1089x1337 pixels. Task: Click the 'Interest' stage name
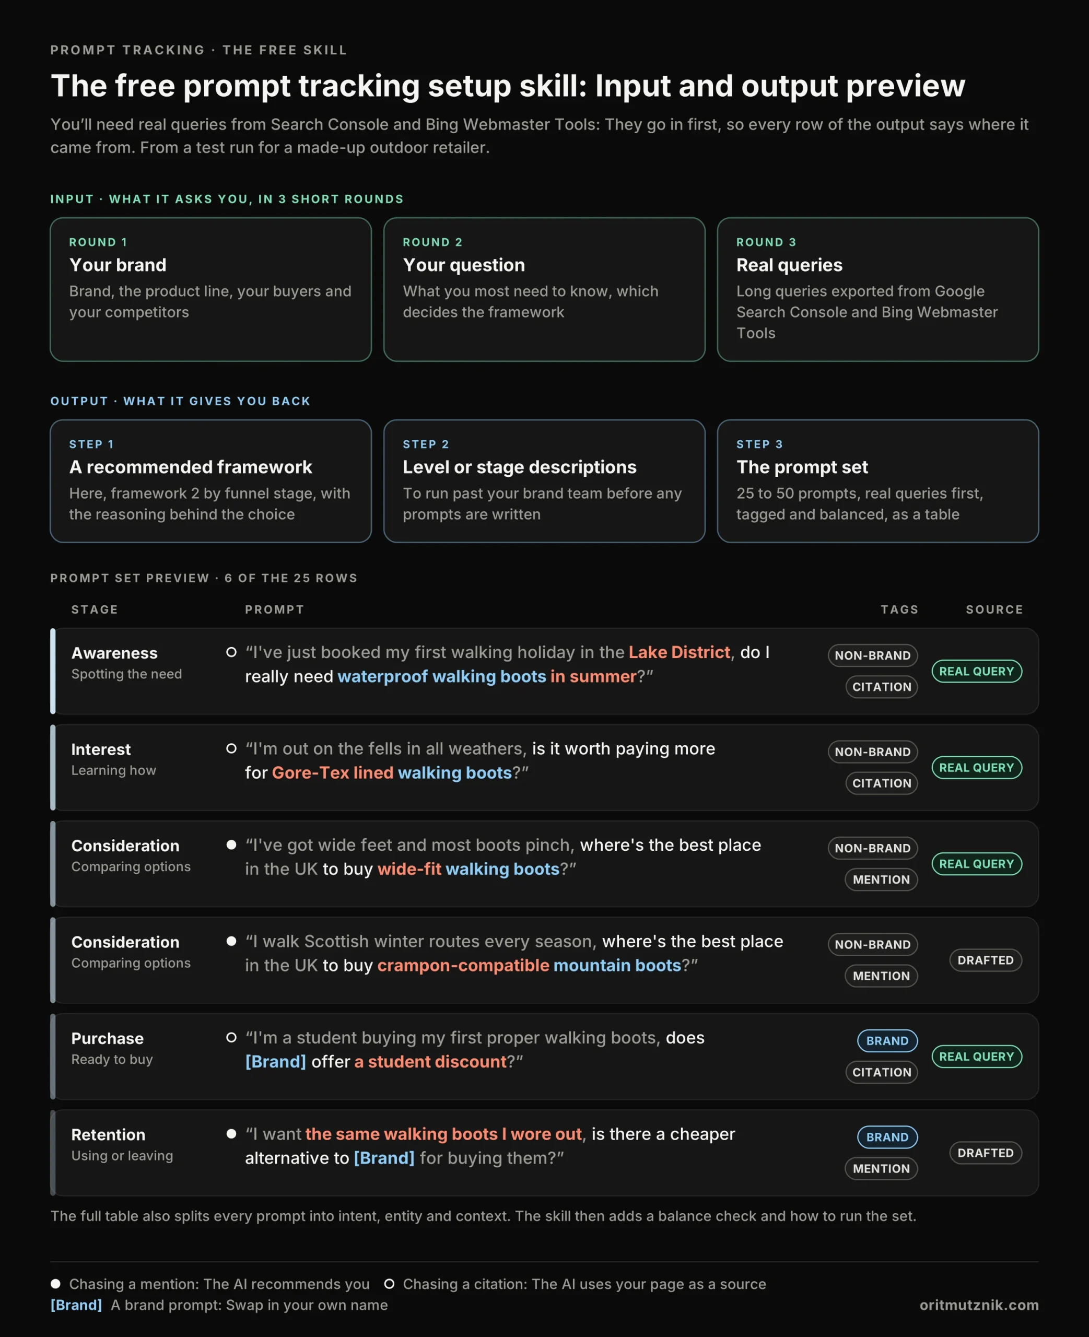click(x=101, y=749)
